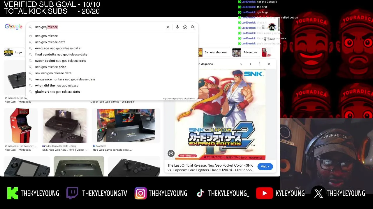The image size is (373, 209).
Task: Open Neo Geo game console cost thumbnail
Action: click(x=126, y=125)
